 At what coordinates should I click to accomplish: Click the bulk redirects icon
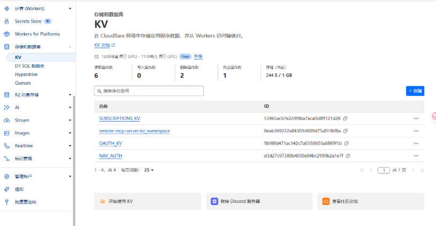[x=6, y=202]
